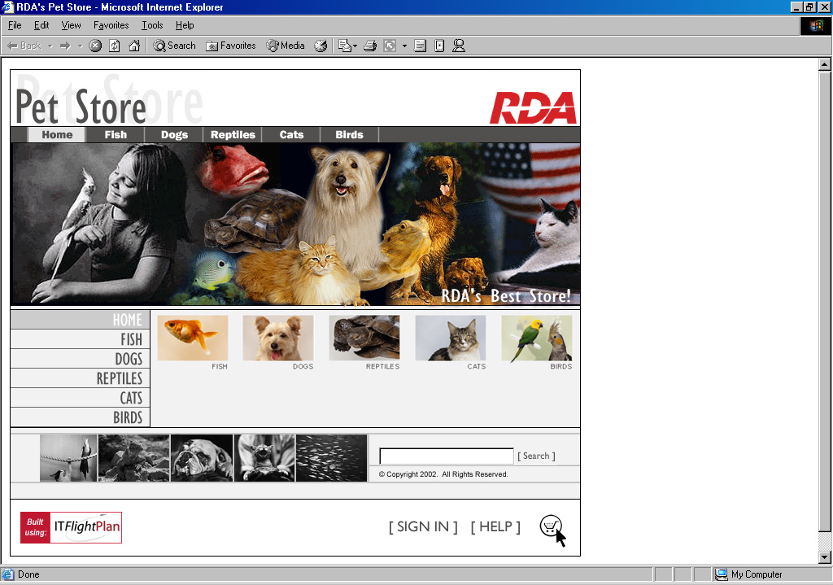The image size is (833, 585).
Task: Click the Refresh page icon
Action: click(x=114, y=46)
